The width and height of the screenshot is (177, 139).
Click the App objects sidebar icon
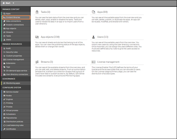4,29
